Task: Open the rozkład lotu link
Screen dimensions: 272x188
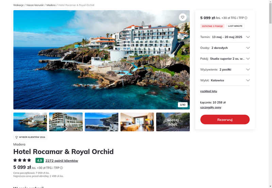Action: click(208, 91)
